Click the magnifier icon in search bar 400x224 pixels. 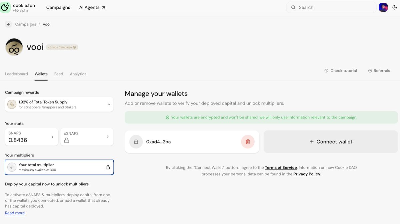pyautogui.click(x=293, y=7)
